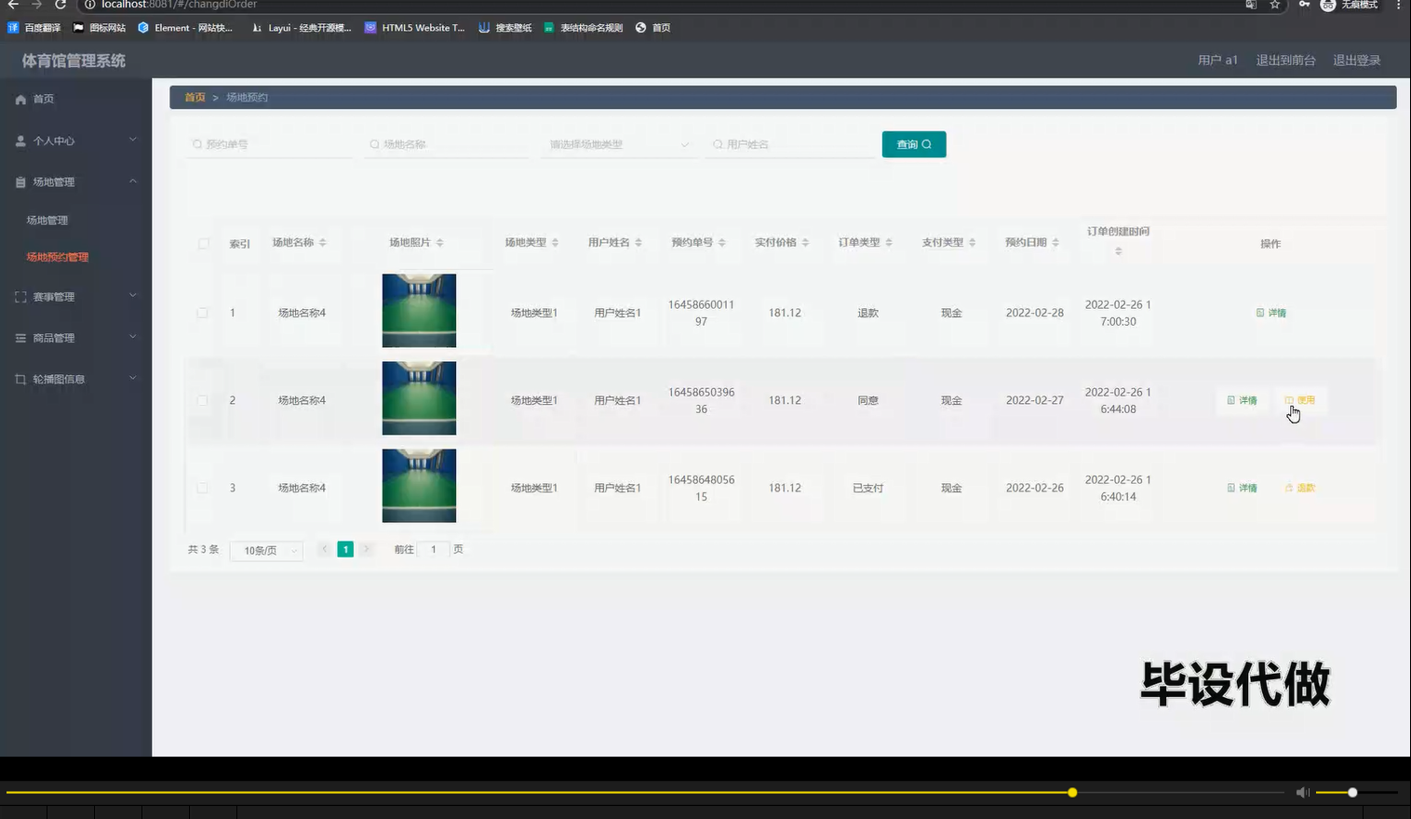Focus the 预约单号 search field

coord(269,144)
